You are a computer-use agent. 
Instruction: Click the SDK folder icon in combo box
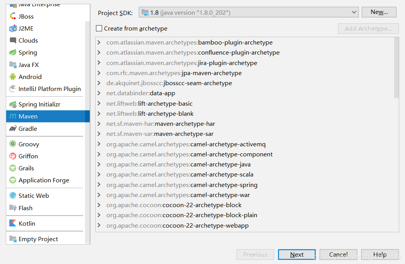(145, 12)
